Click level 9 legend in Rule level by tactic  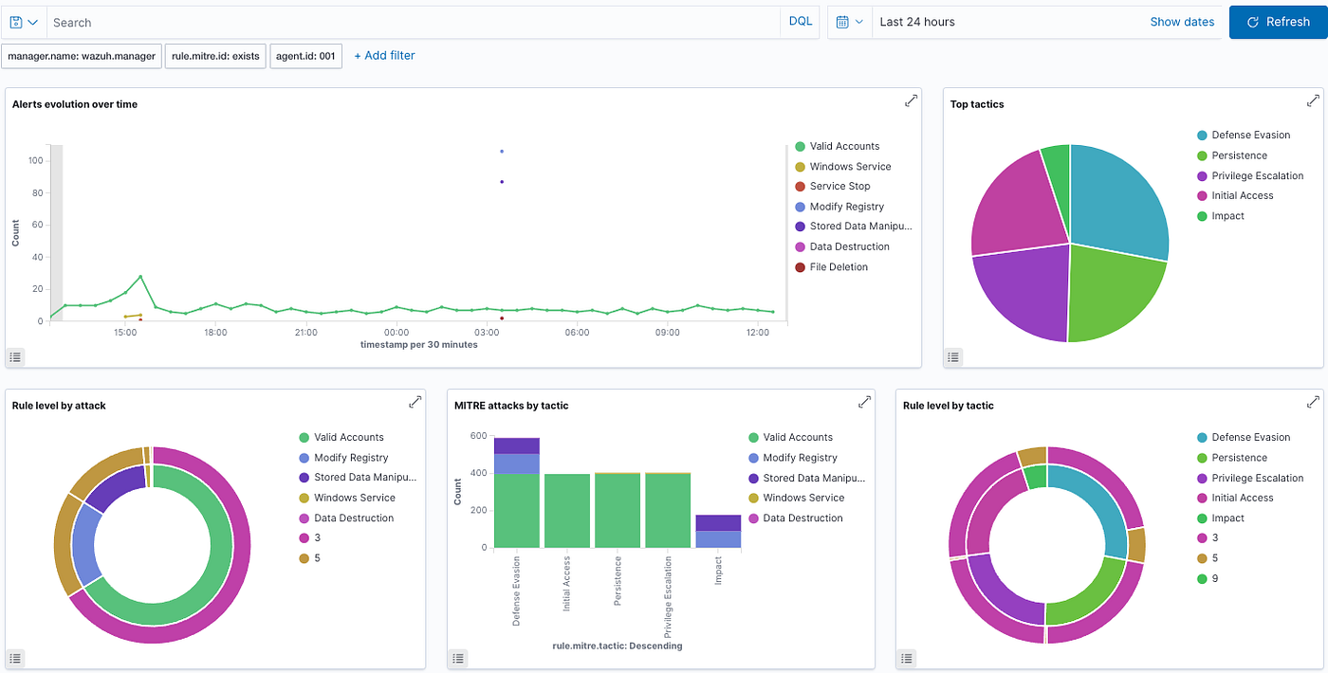(x=1208, y=579)
